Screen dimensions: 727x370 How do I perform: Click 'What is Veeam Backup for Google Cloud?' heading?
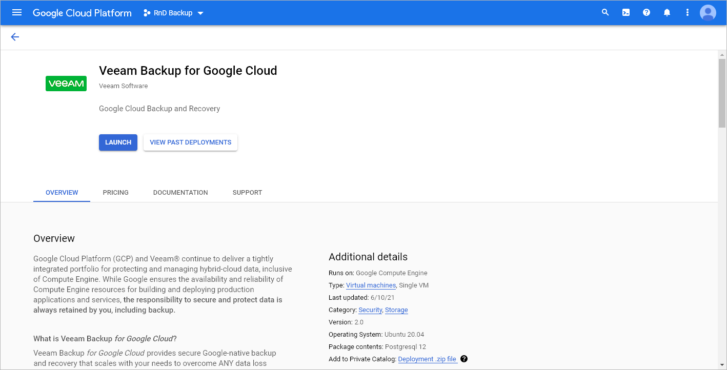click(105, 339)
